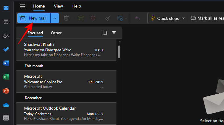Launch PowerPoint from the sidebar
Screen dimensions: 224x125
tap(6, 91)
